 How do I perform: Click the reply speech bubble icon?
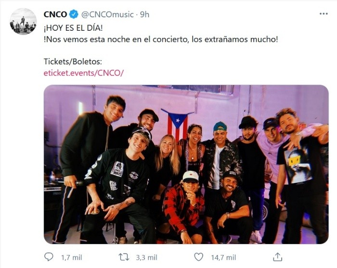[49, 257]
